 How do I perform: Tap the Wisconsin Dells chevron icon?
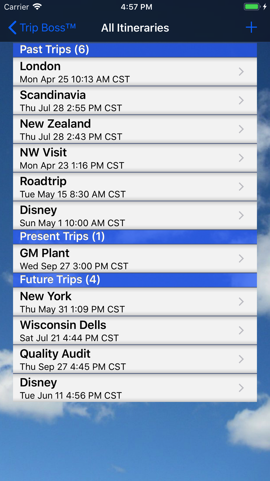click(x=241, y=331)
